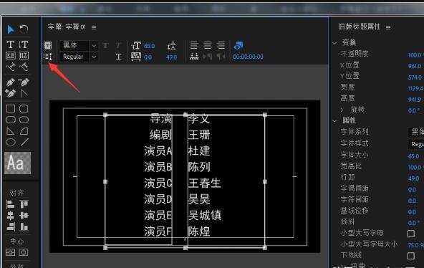Select the Ellipse tool
This screenshot has width=424, height=268.
pos(11,142)
